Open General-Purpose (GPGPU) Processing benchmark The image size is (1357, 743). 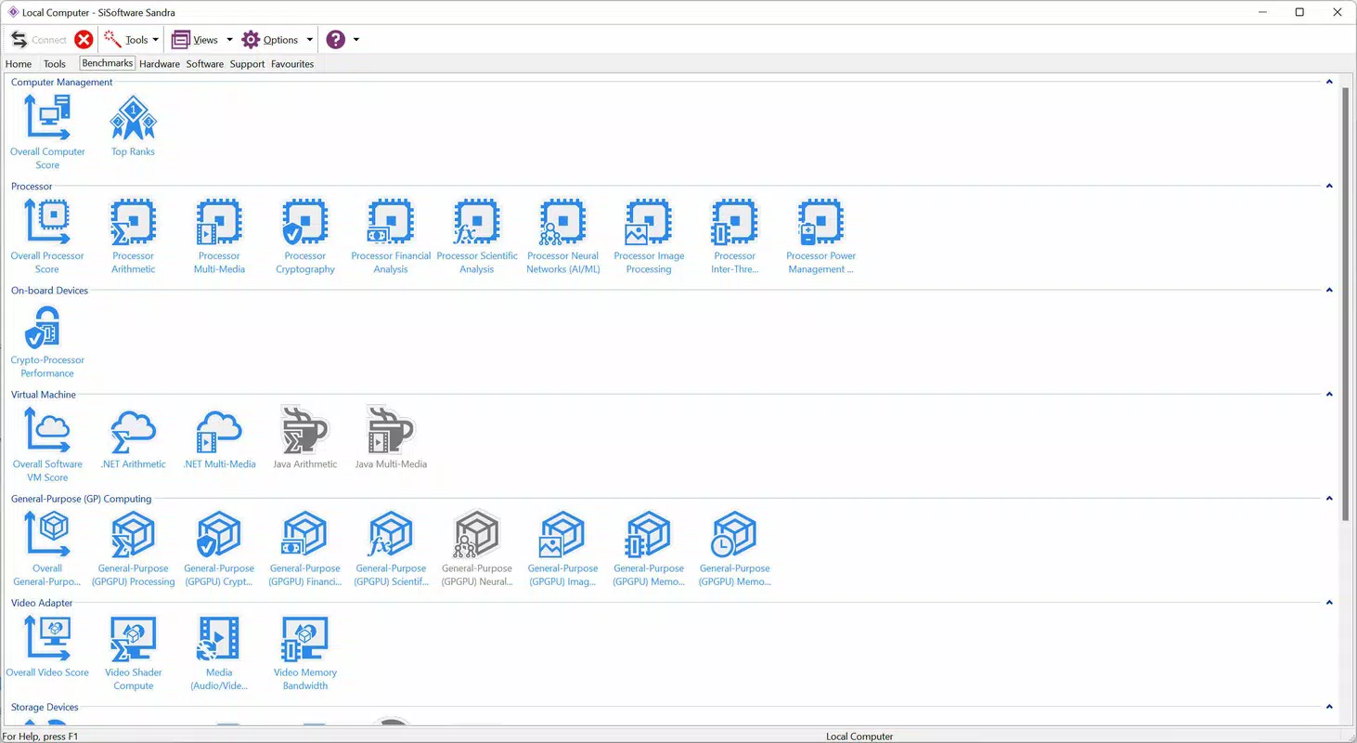tap(134, 548)
